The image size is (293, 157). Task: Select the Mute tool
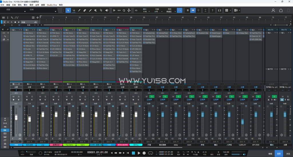pos(96,11)
